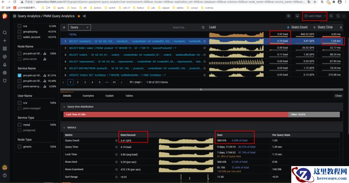Click the Close button in details panel
Image resolution: width=349 pixels, height=183 pixels.
coord(338,96)
